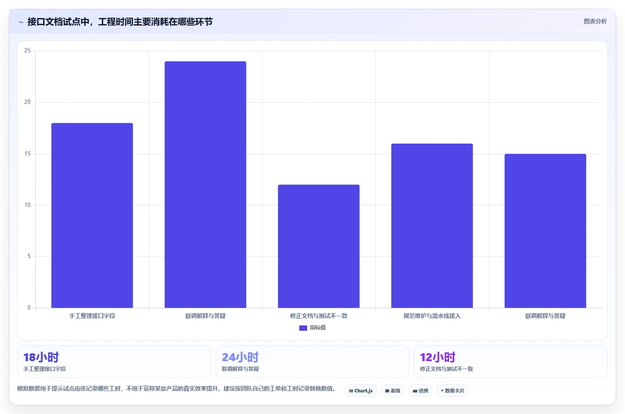Select the 数据卡片 tag
Screen dimensions: 625x414
click(x=453, y=391)
